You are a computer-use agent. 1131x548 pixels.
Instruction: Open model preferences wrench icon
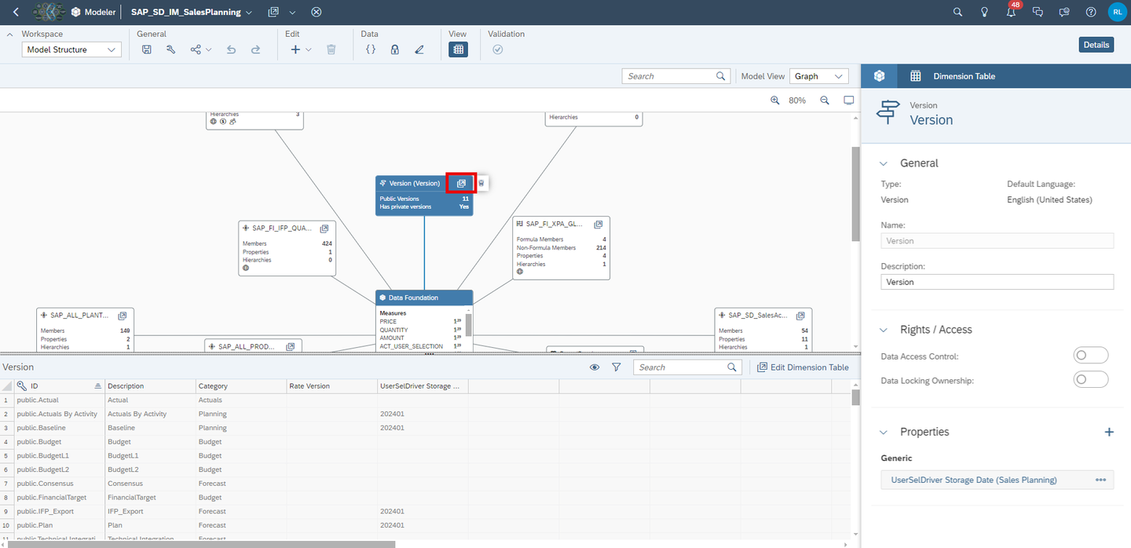170,49
